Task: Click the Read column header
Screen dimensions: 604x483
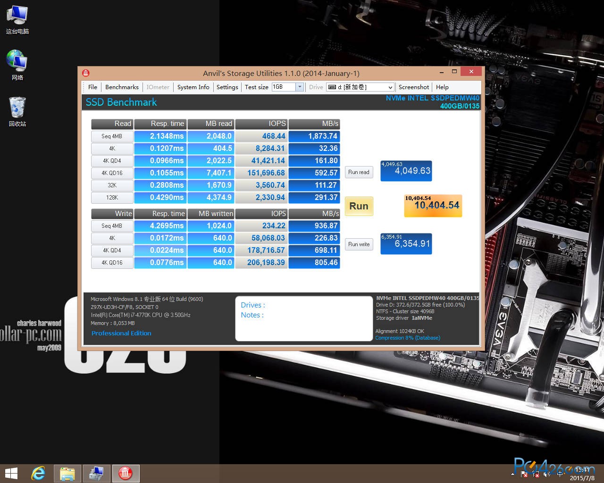Action: [x=112, y=124]
